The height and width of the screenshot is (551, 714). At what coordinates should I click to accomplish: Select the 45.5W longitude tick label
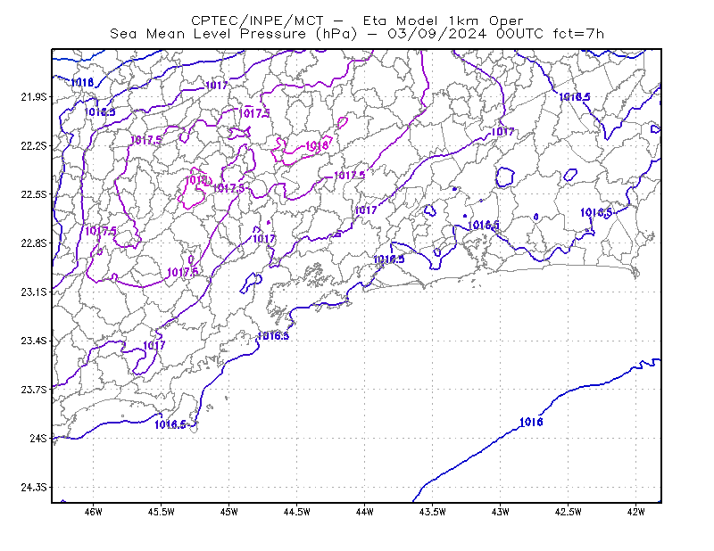click(x=162, y=512)
